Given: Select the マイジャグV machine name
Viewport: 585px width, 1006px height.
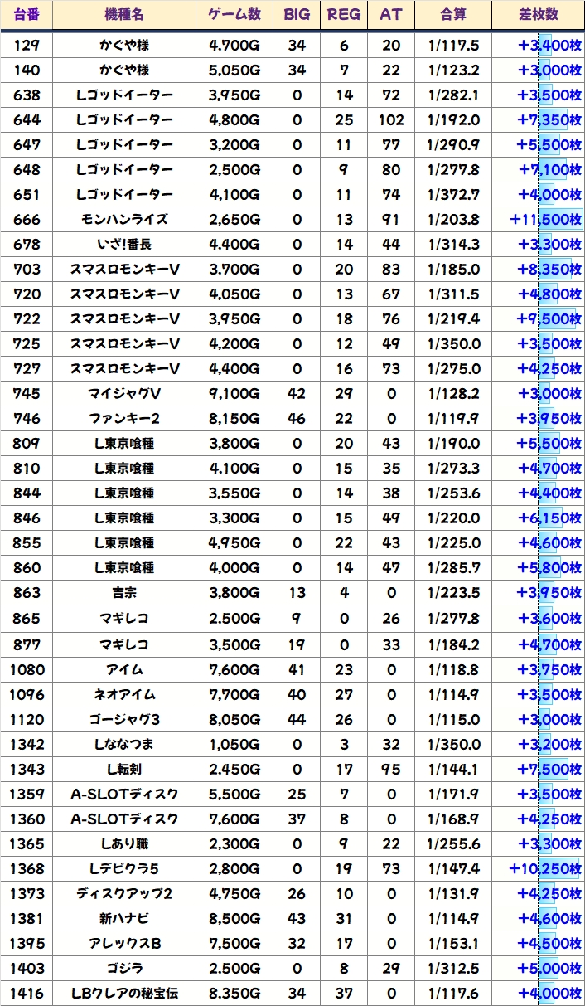Looking at the screenshot, I should click(124, 394).
